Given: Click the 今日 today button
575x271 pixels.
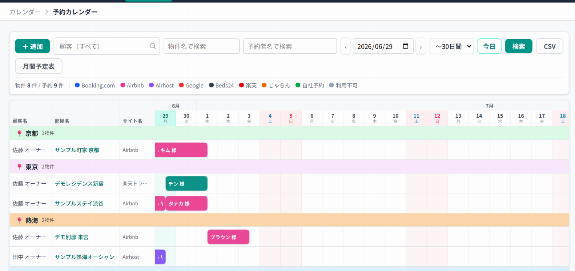Looking at the screenshot, I should pyautogui.click(x=489, y=46).
